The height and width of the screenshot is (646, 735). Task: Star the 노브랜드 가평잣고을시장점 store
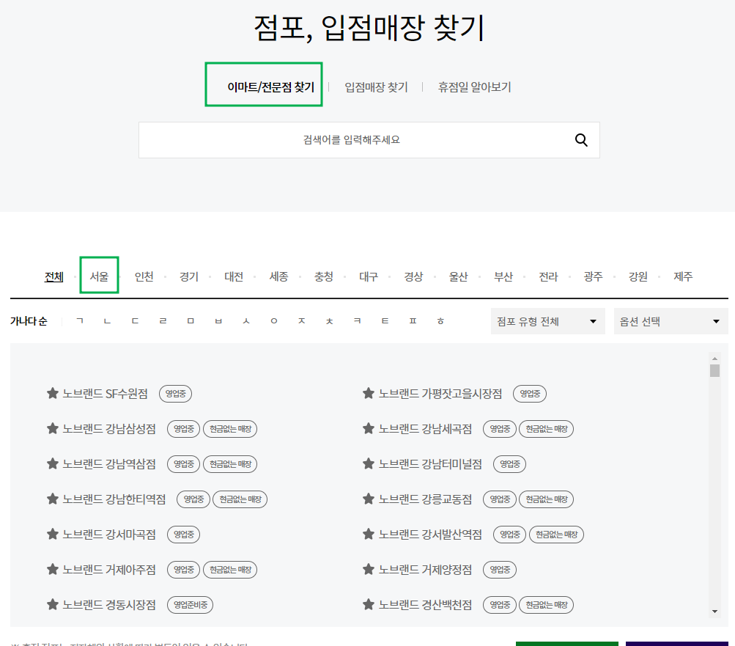click(x=369, y=393)
